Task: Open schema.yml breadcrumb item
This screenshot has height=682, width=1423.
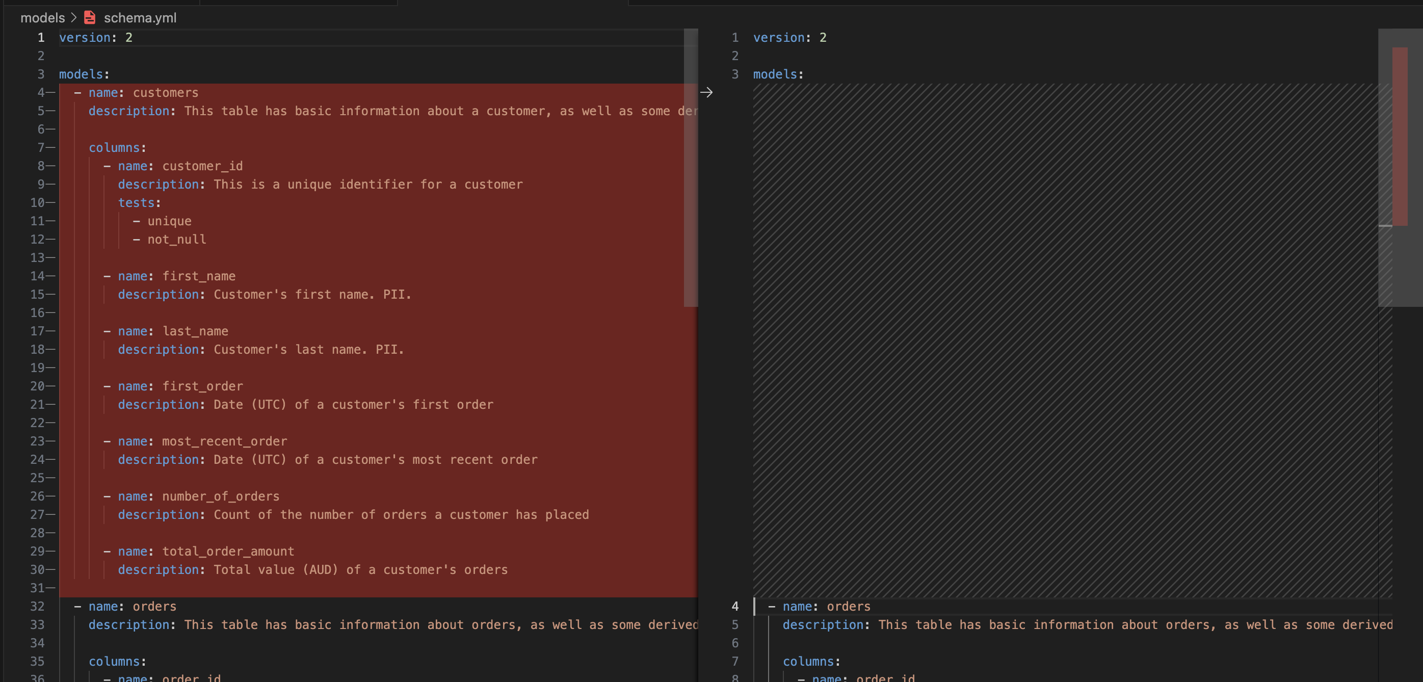Action: pos(140,18)
